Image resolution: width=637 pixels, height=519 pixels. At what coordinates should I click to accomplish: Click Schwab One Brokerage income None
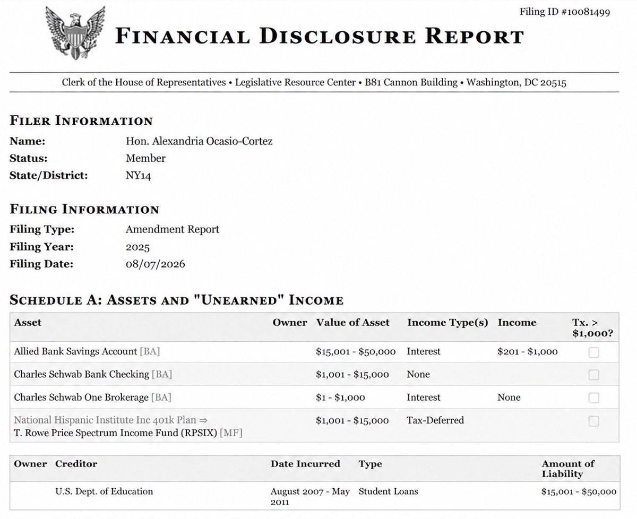coord(509,397)
